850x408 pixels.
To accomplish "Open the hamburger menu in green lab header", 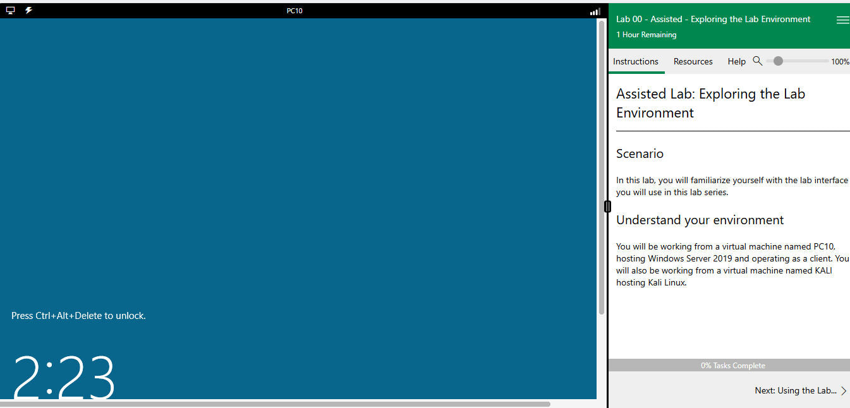I will coord(842,19).
